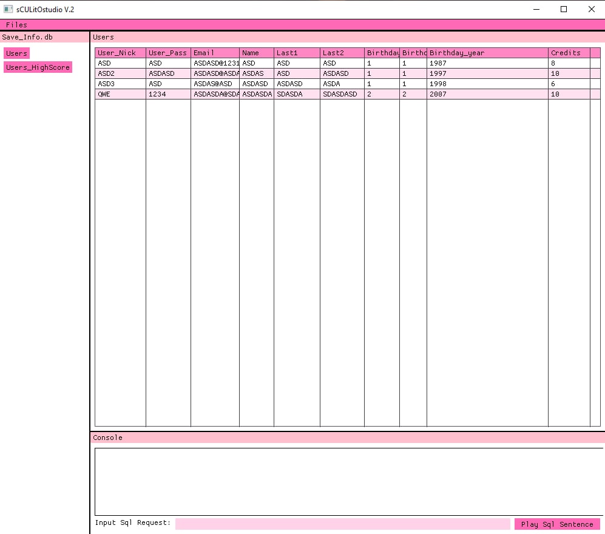Select the QWE nick cell
The image size is (605, 534).
[120, 94]
